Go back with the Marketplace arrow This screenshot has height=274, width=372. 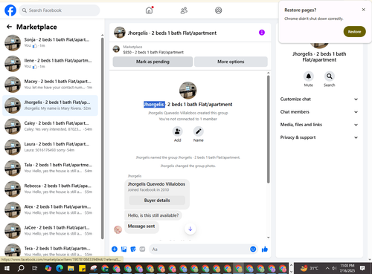(x=9, y=27)
